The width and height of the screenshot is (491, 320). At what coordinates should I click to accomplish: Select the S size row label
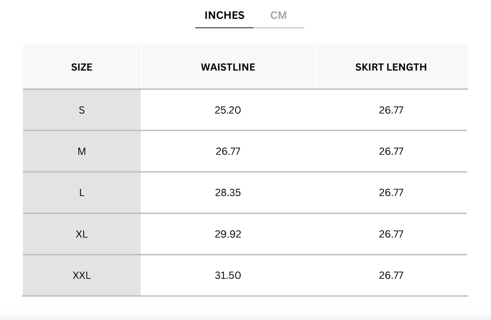click(82, 110)
